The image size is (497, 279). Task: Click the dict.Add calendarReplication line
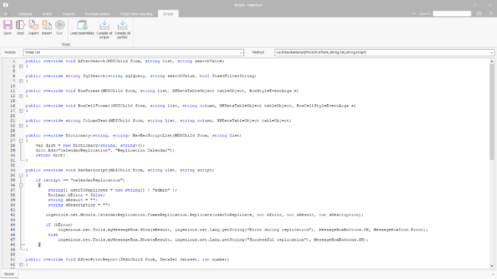(x=105, y=150)
